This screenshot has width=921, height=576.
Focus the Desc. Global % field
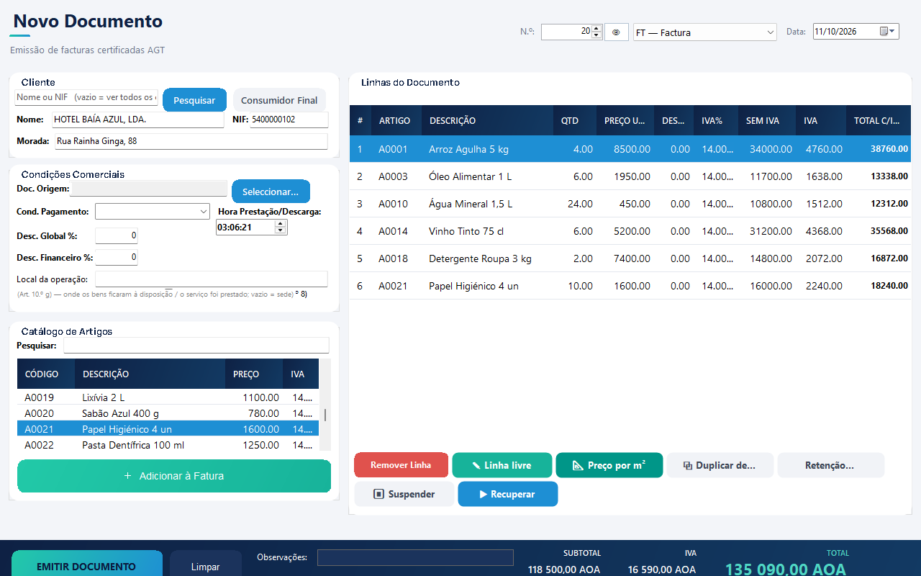(116, 235)
